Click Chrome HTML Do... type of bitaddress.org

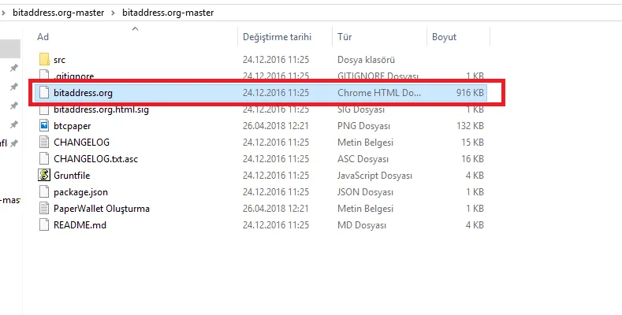[x=379, y=93]
